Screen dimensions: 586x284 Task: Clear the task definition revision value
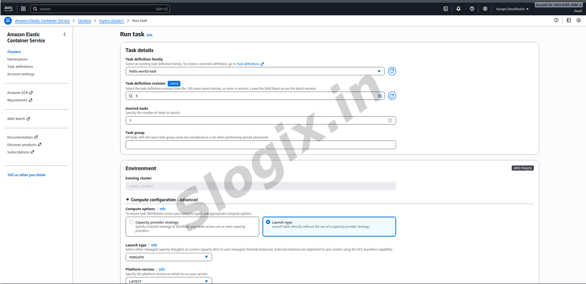coord(380,96)
